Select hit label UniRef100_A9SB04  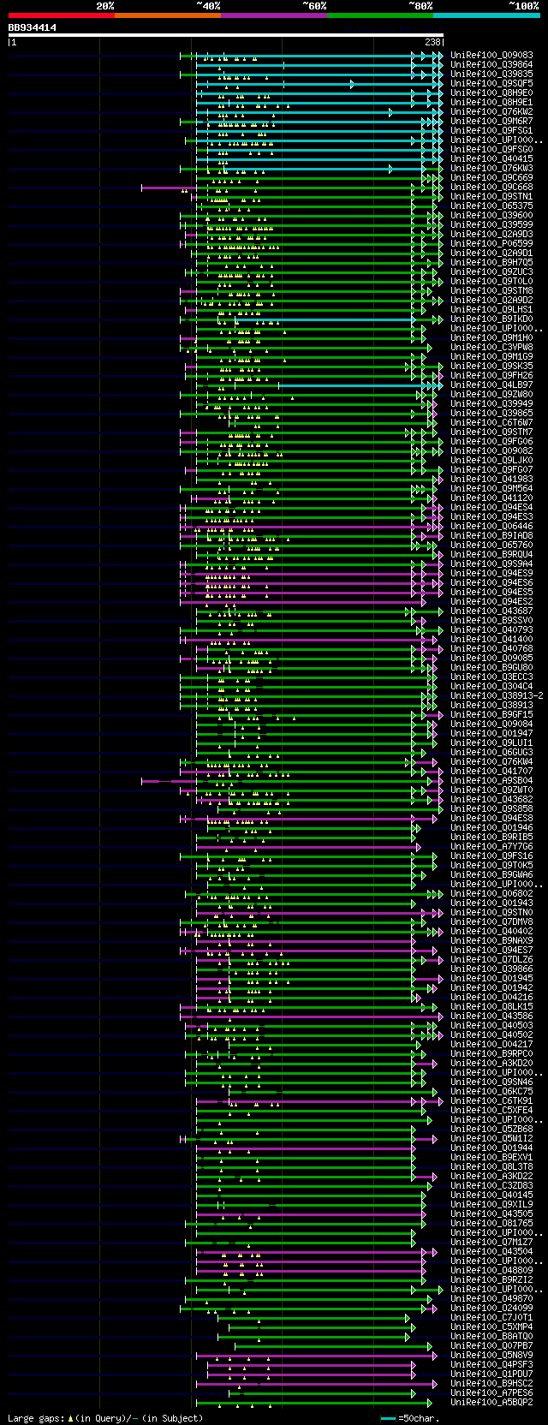(491, 780)
